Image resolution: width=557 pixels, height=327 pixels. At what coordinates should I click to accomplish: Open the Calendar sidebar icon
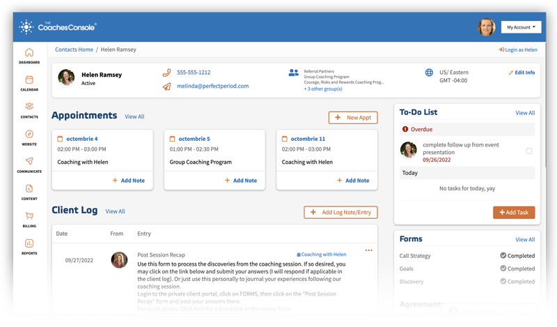(29, 79)
